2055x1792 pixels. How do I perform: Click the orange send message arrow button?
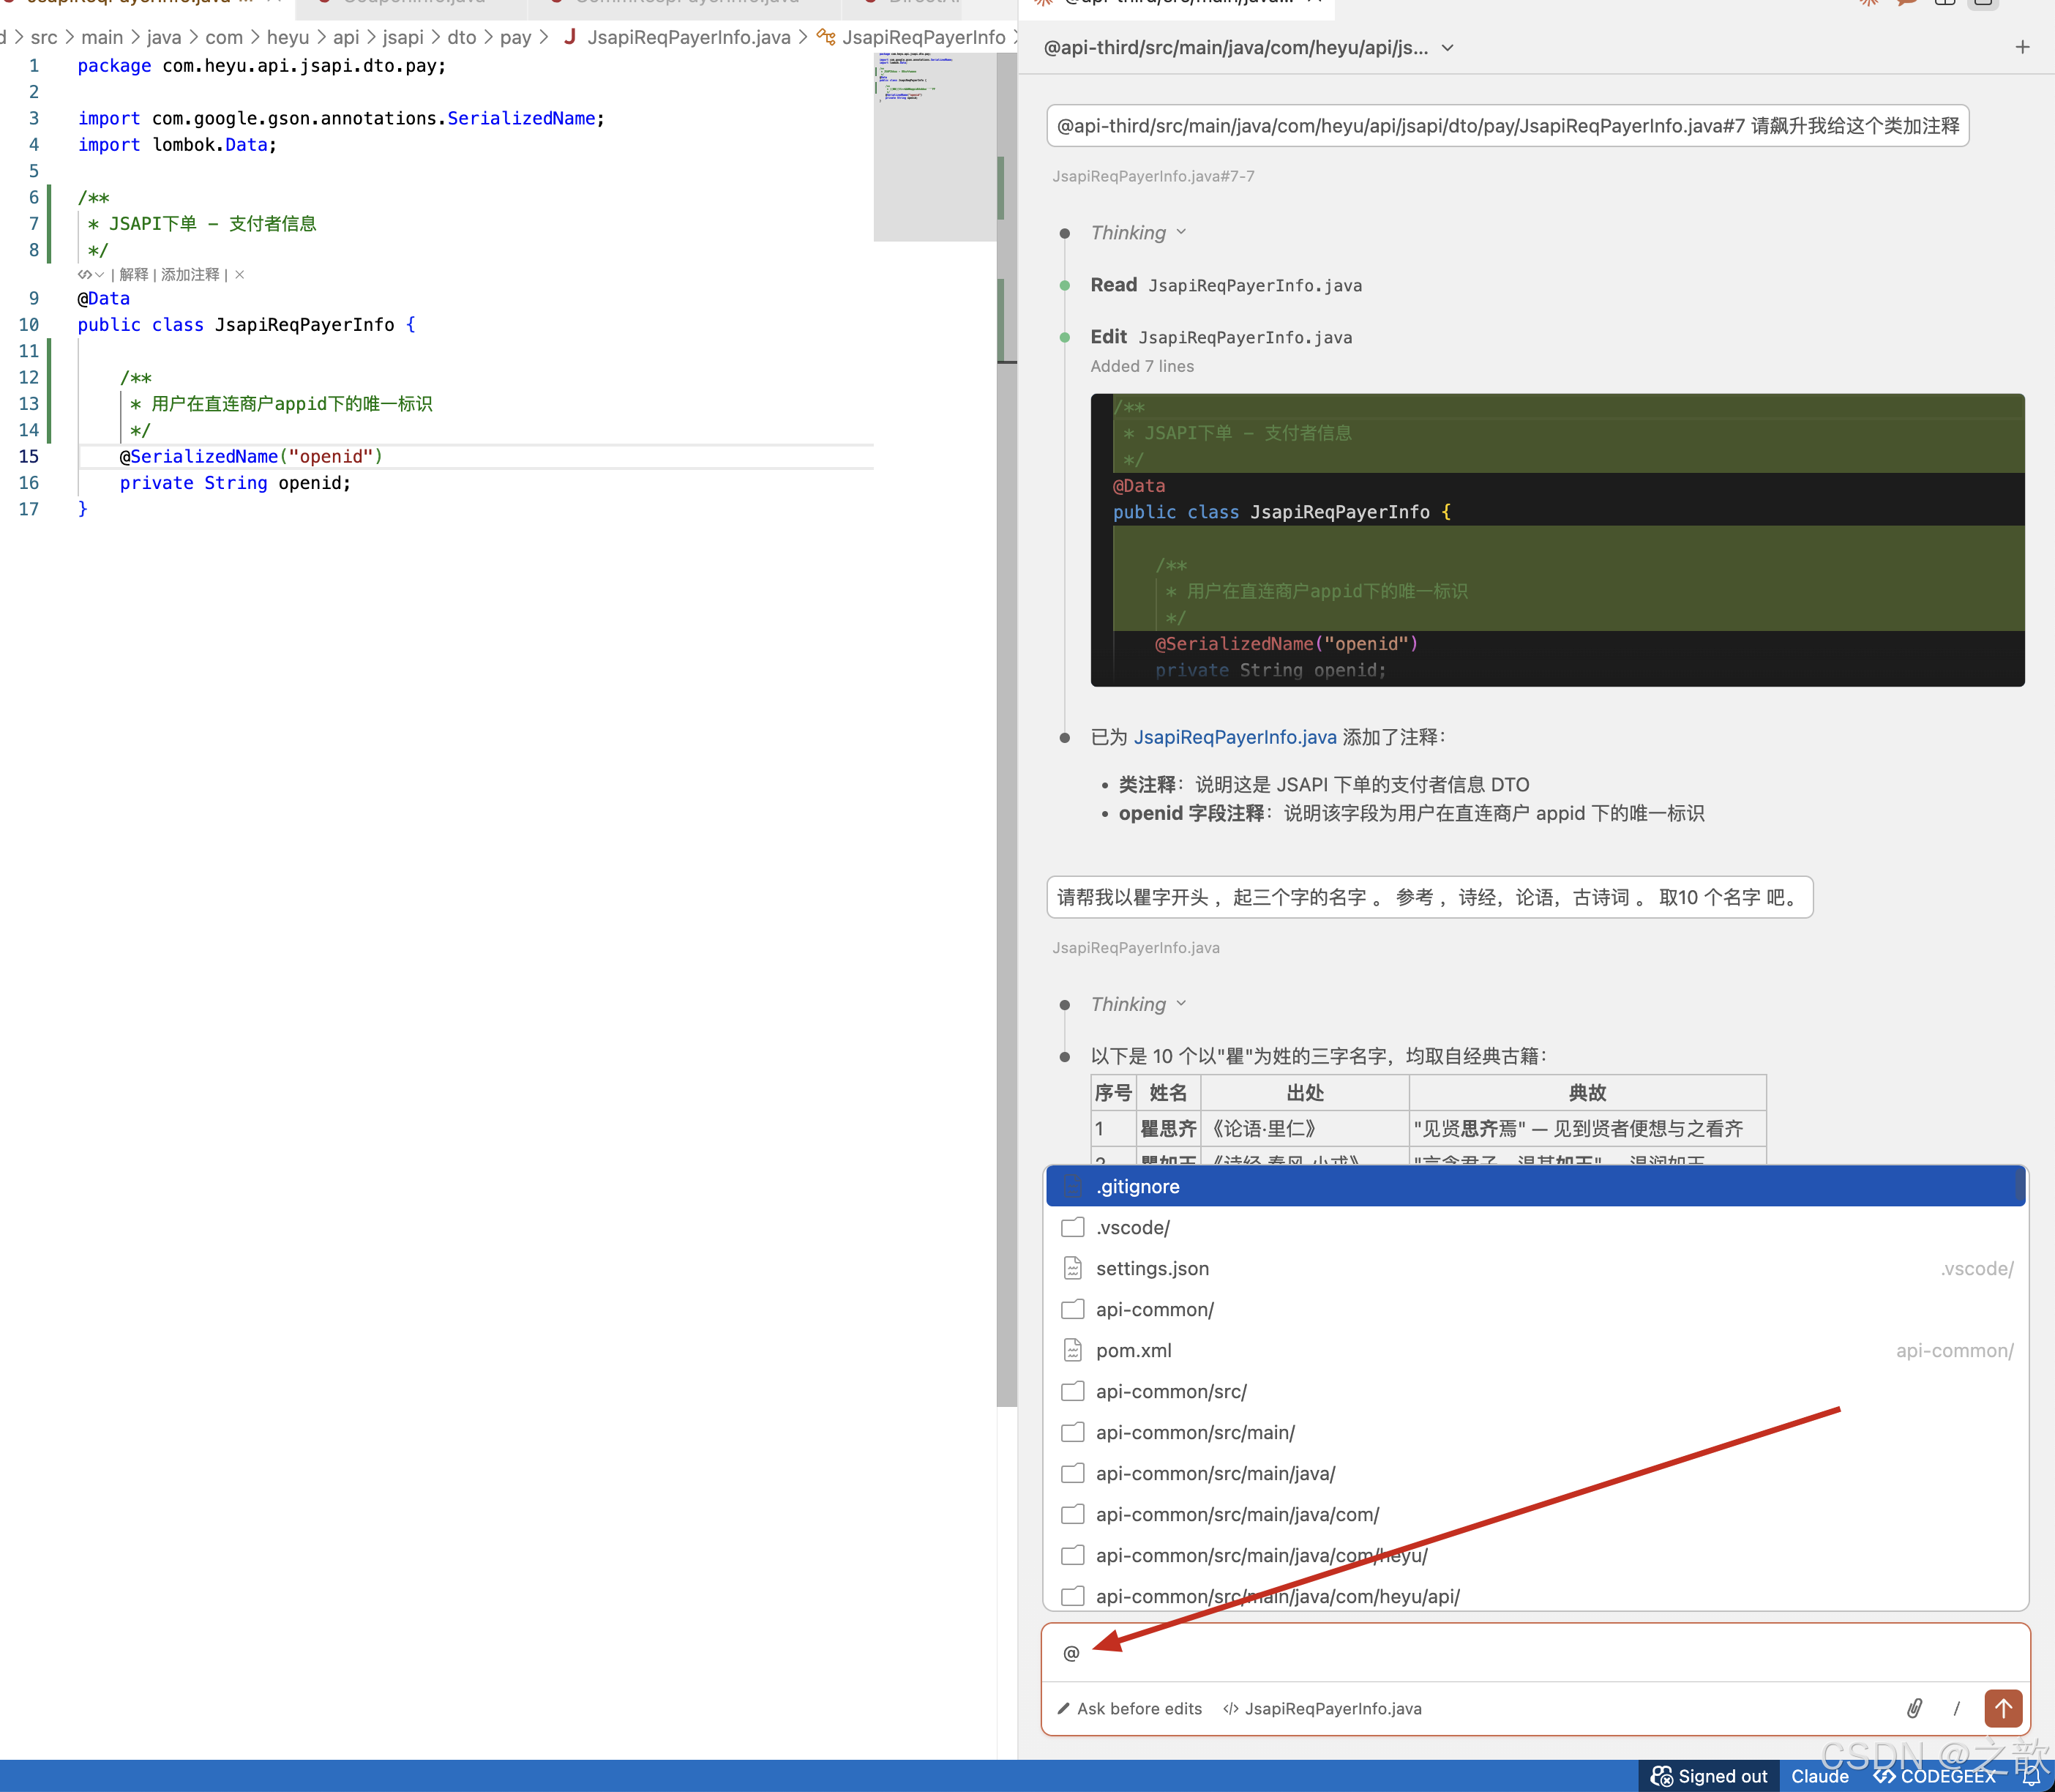click(2002, 1708)
